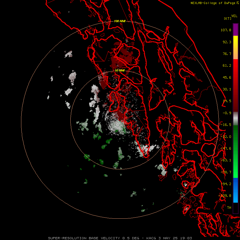Click the -109.8 velocity scale value
Viewport: 240px width, 240px height.
225,196
